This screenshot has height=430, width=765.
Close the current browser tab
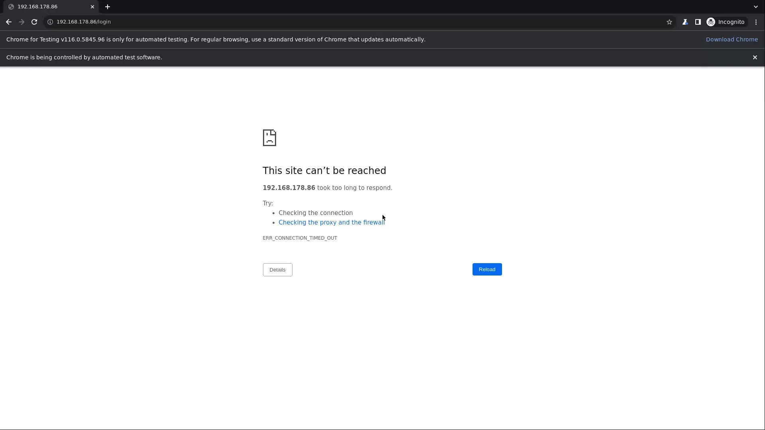(92, 6)
